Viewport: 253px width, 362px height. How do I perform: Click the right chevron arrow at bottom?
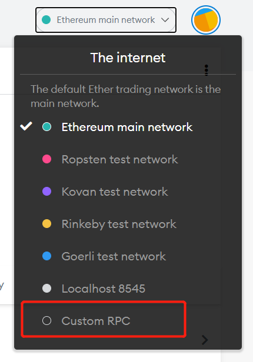tap(205, 340)
